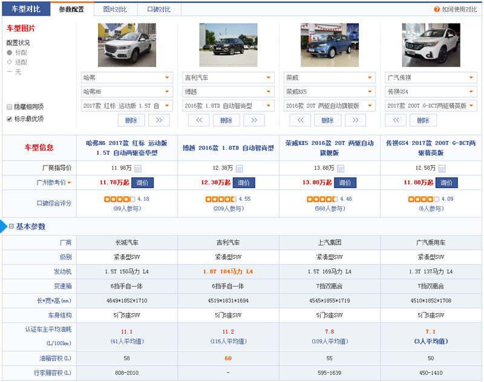
Task: Open white 哈弗H6 car photo
Action: 127,45
